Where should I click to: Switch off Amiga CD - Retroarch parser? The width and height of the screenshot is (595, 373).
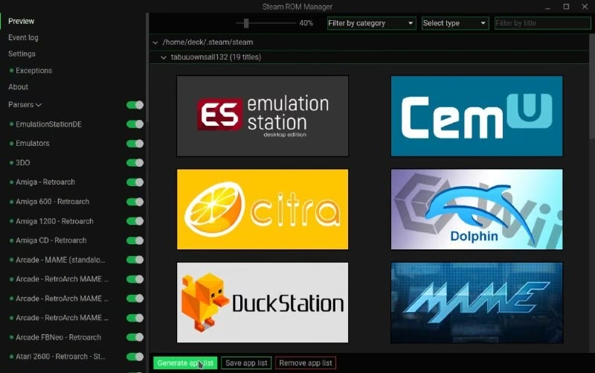tap(135, 240)
